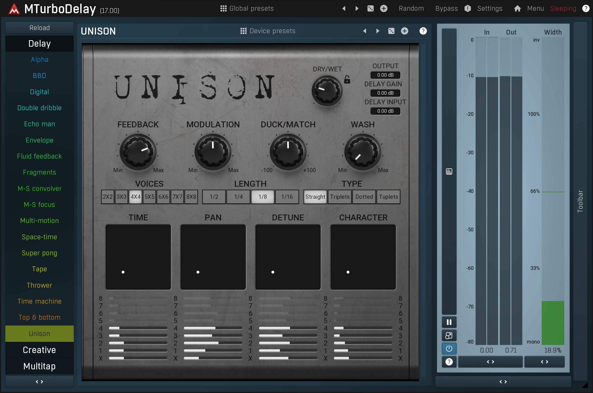This screenshot has height=393, width=593.
Task: Click the Random button
Action: 411,8
